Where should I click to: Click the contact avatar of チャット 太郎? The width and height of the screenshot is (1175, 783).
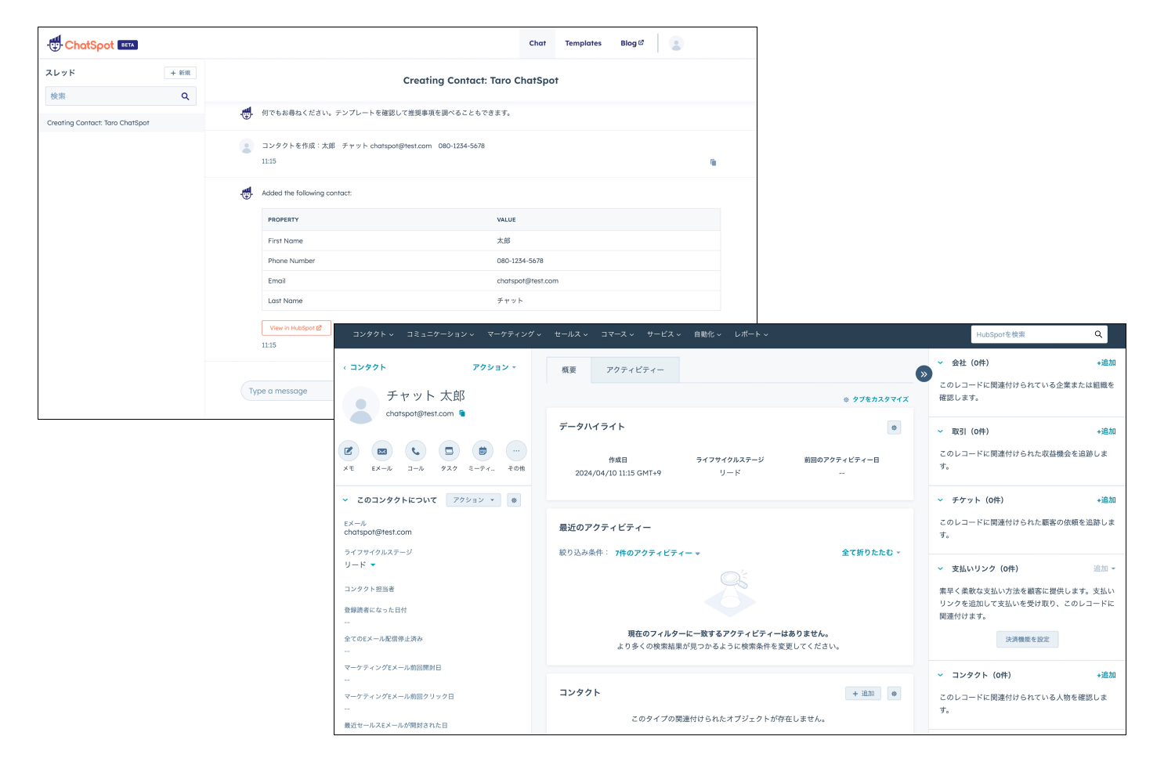pos(361,405)
